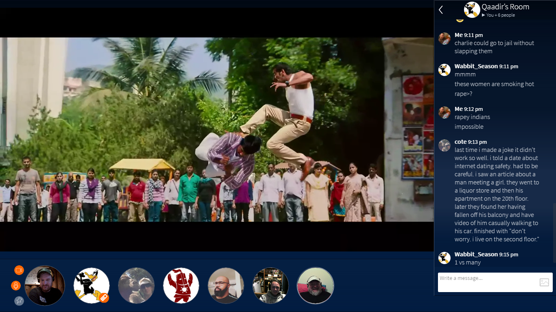Select the red knight participant bubble
Viewport: 556px width, 312px height.
point(181,286)
